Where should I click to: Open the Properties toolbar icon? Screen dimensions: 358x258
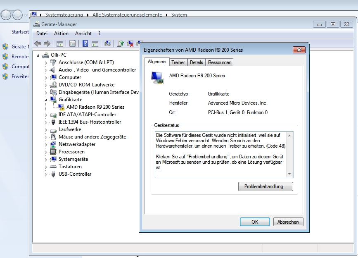pyautogui.click(x=72, y=43)
